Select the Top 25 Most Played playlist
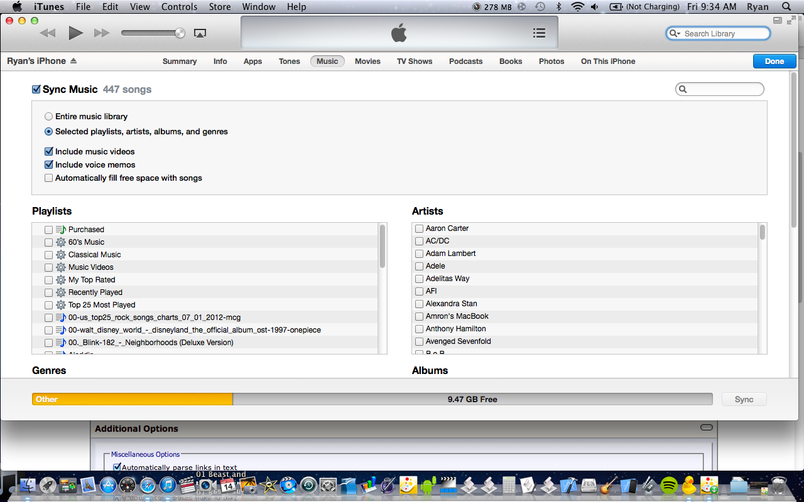Image resolution: width=804 pixels, height=502 pixels. click(x=205, y=305)
